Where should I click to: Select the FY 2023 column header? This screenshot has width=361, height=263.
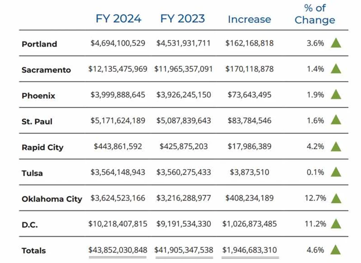click(x=183, y=18)
